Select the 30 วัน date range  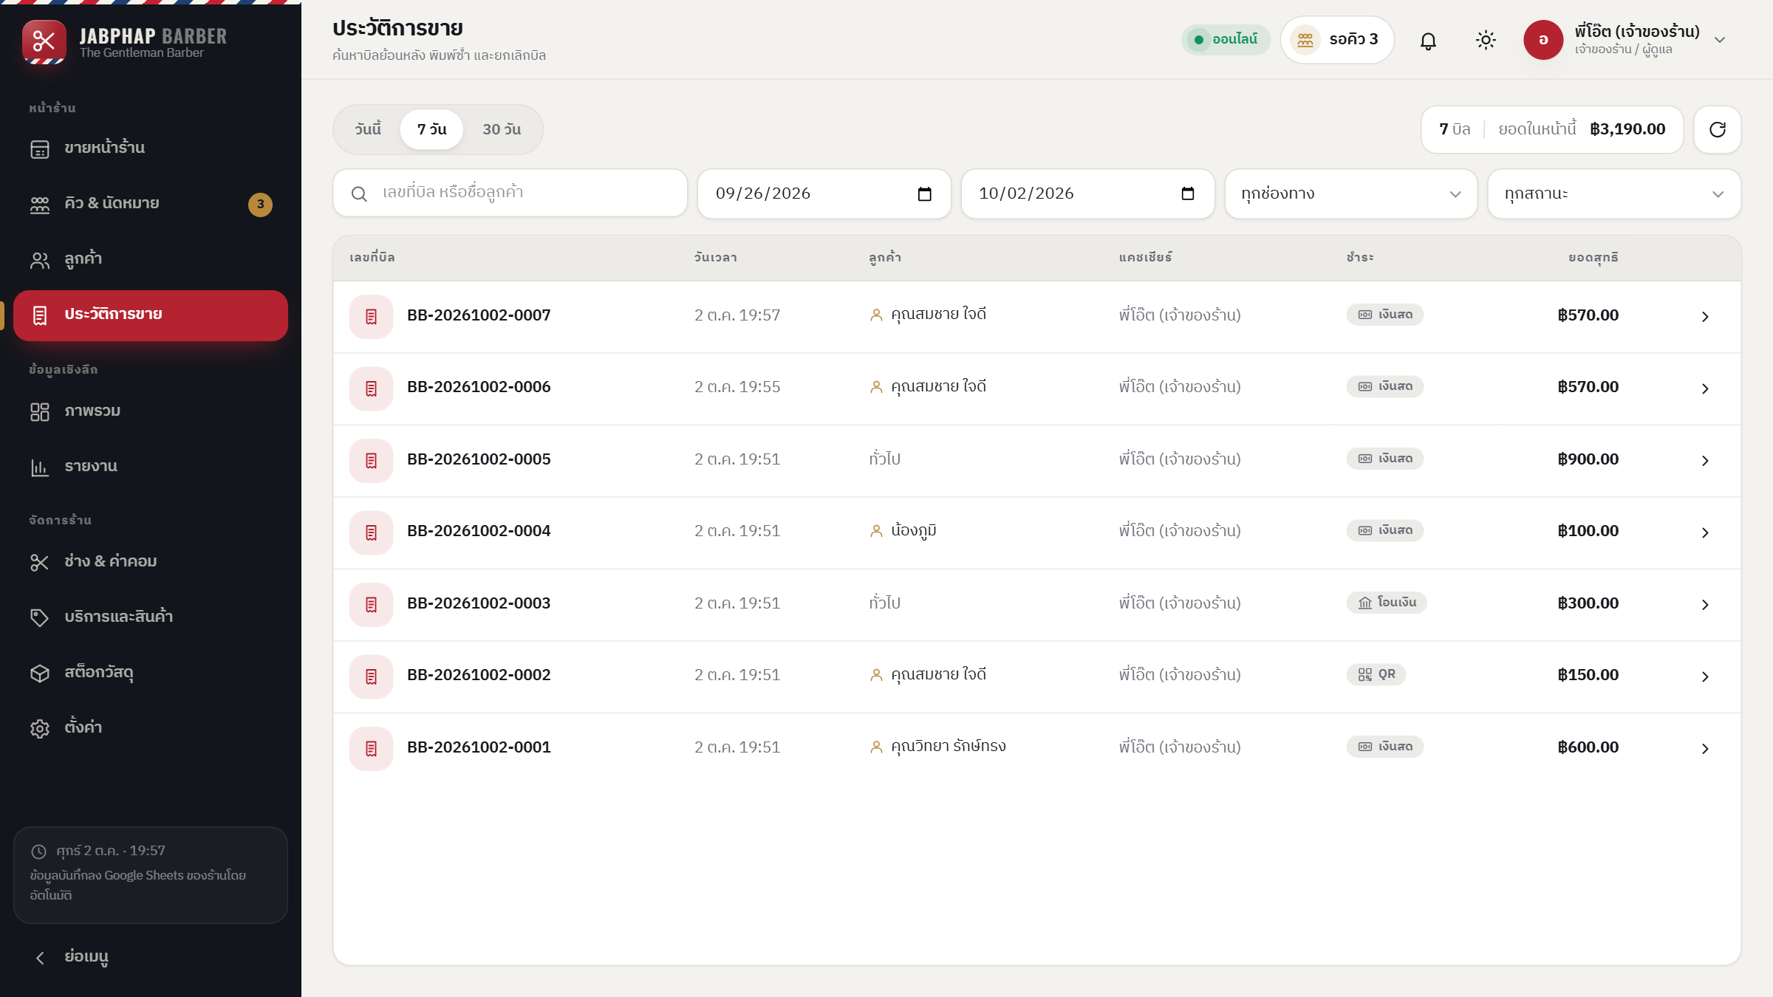click(502, 129)
